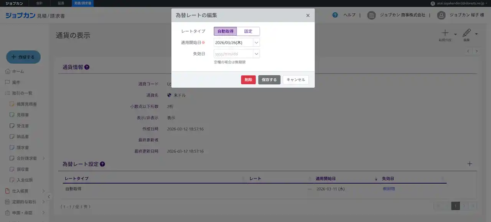Click the blue help question mark icon
491x222 pixels.
point(335,15)
